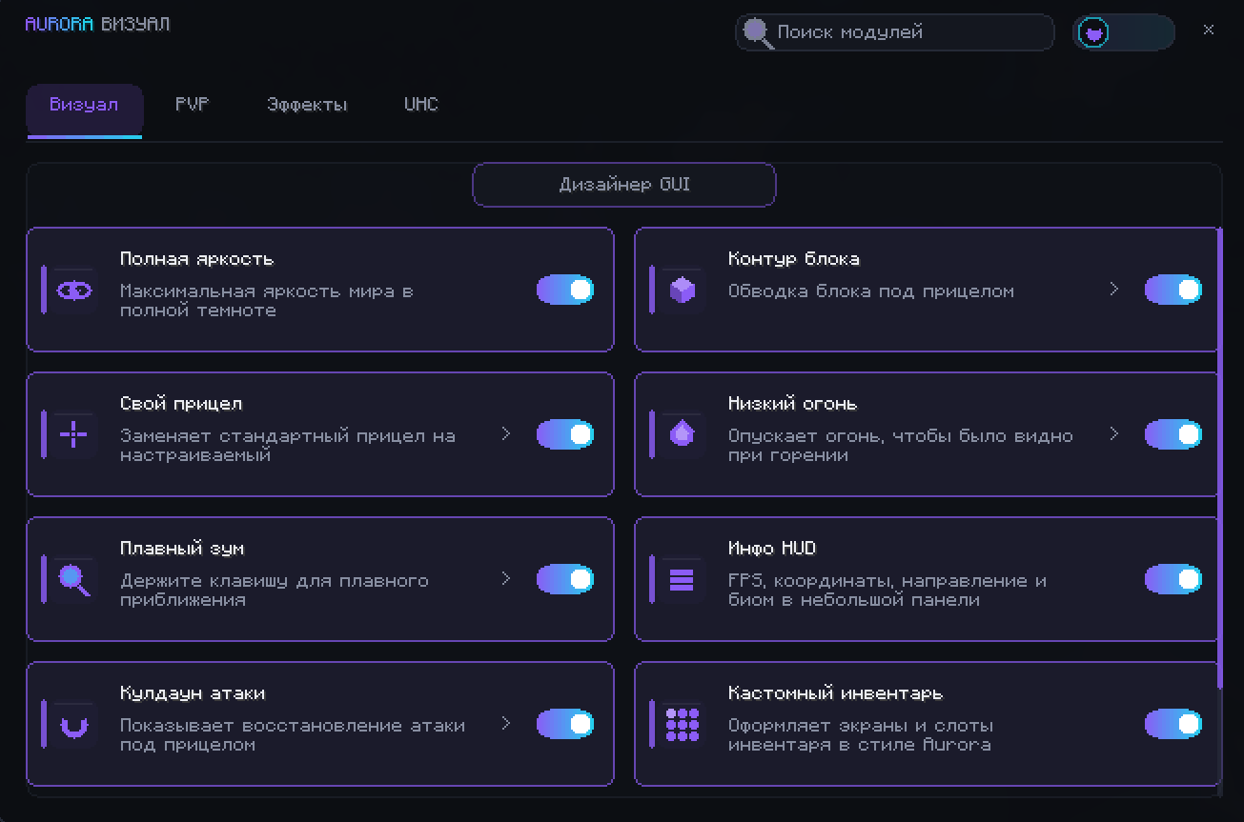Expand Контур блока settings chevron

pos(1113,289)
